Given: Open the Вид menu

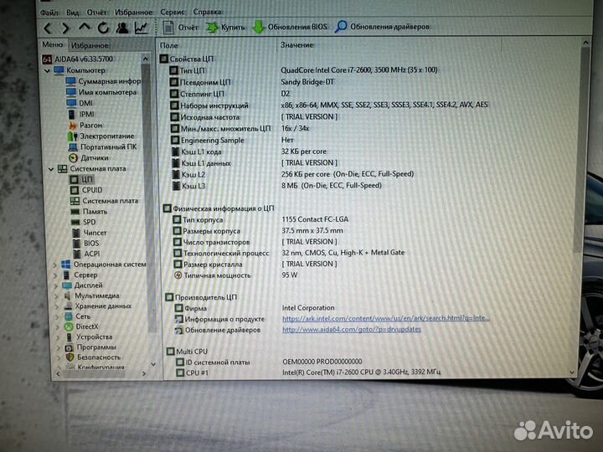Looking at the screenshot, I should coord(73,13).
